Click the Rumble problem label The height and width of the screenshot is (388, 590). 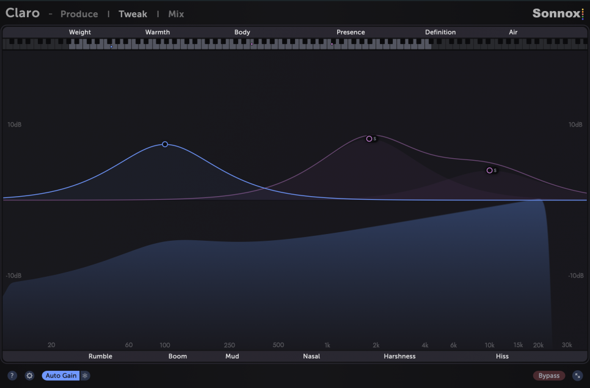tap(100, 356)
